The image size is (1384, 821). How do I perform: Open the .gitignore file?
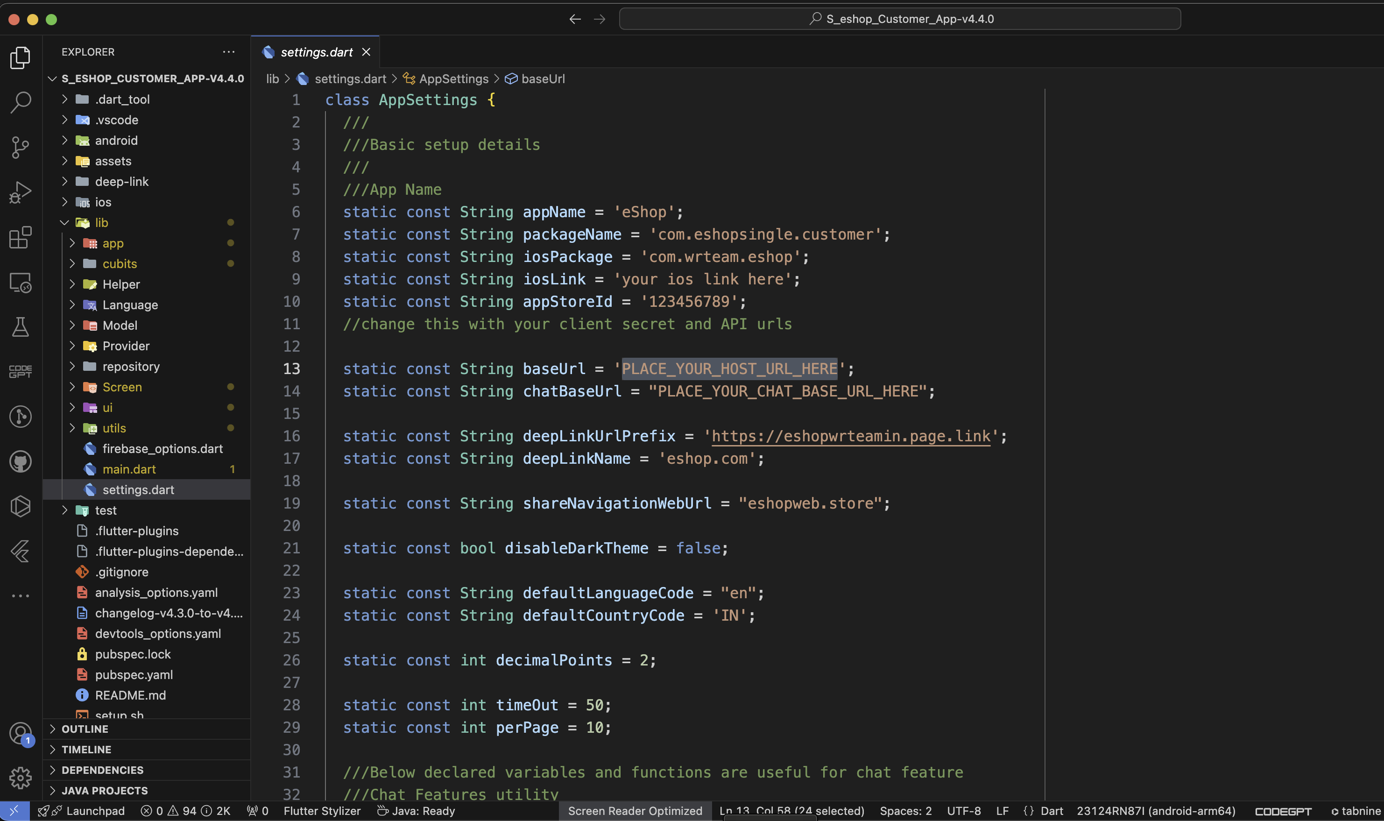pyautogui.click(x=147, y=572)
